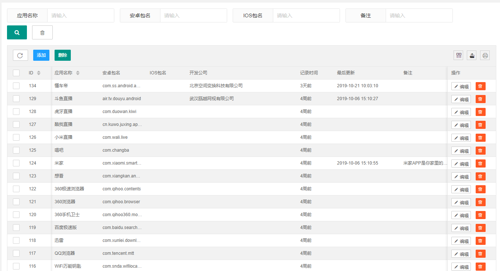The image size is (500, 271).
Task: Click the timestamp 2019-10-21 10:03:10
Action: click(358, 86)
